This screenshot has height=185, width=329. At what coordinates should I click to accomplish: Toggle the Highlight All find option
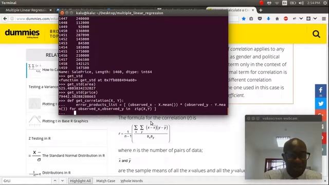[x=80, y=180]
